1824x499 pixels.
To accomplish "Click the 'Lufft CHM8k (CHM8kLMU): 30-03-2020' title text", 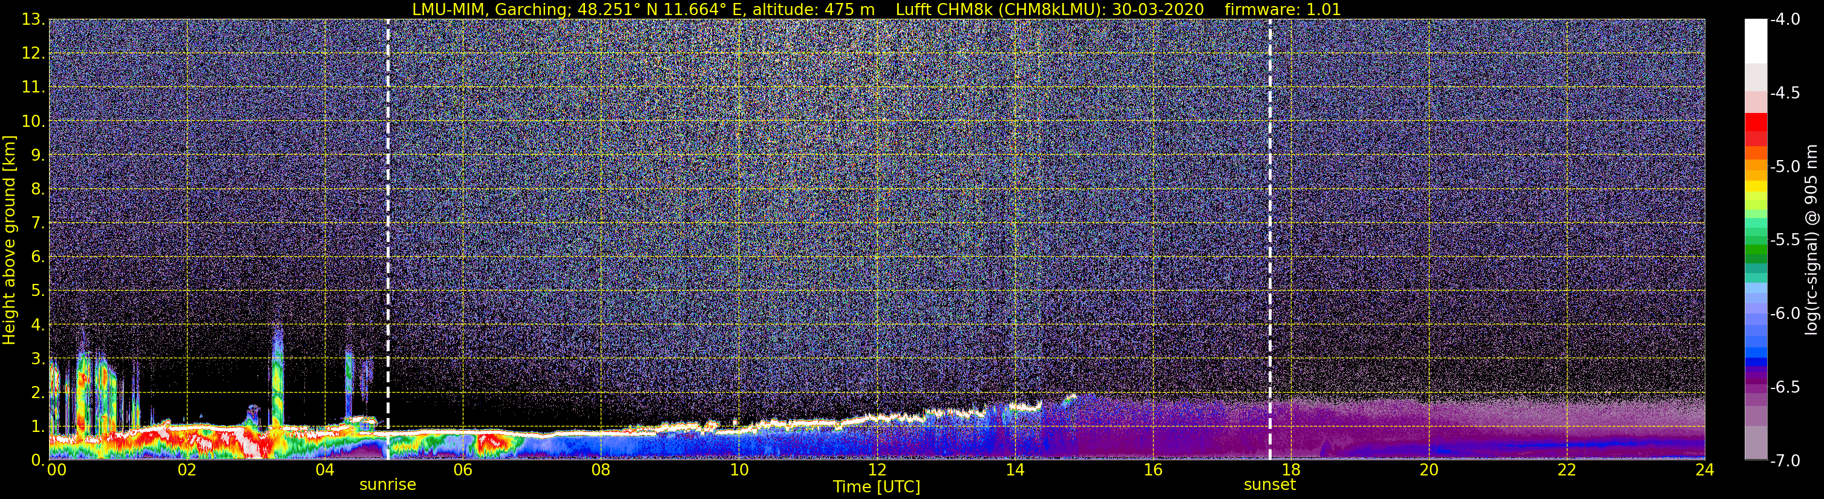I will 1050,9.
